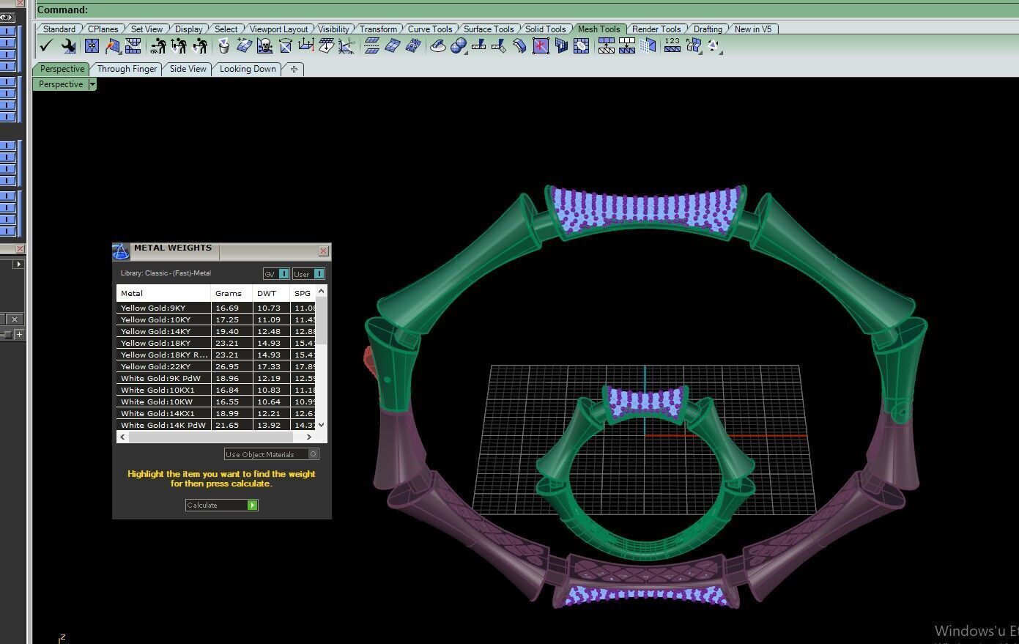
Task: Switch to the Curve Tools tab
Action: point(429,29)
